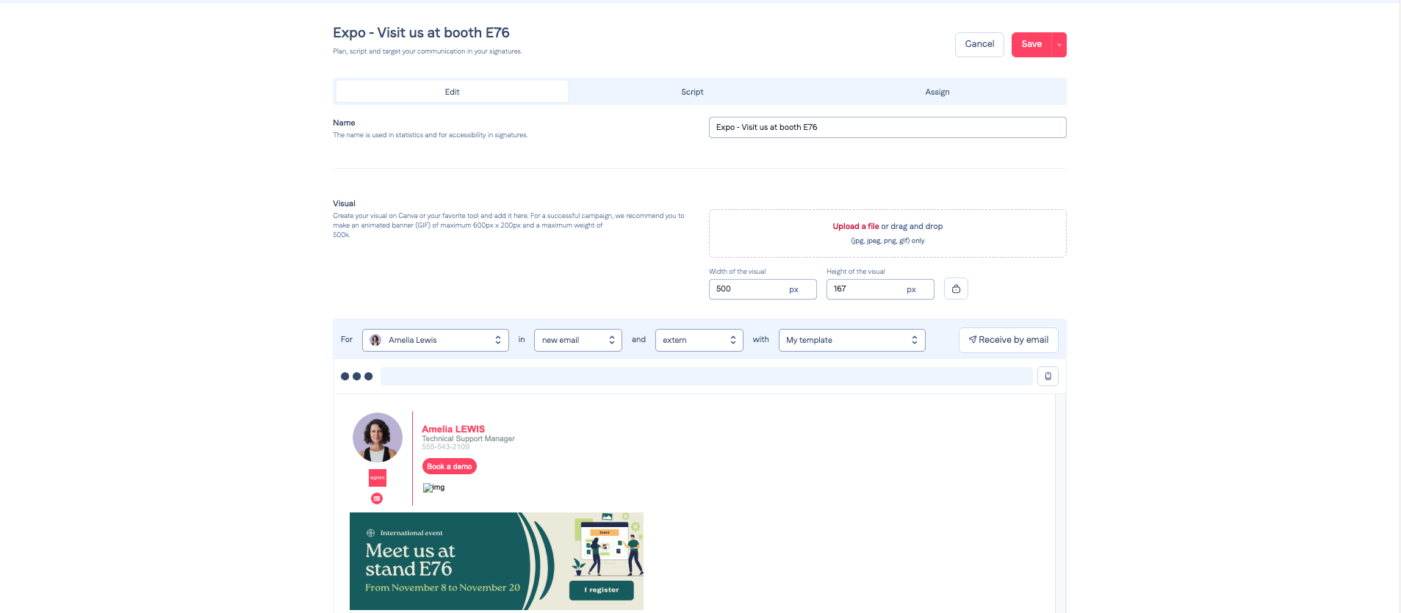Switch to the Edit tab

[452, 92]
